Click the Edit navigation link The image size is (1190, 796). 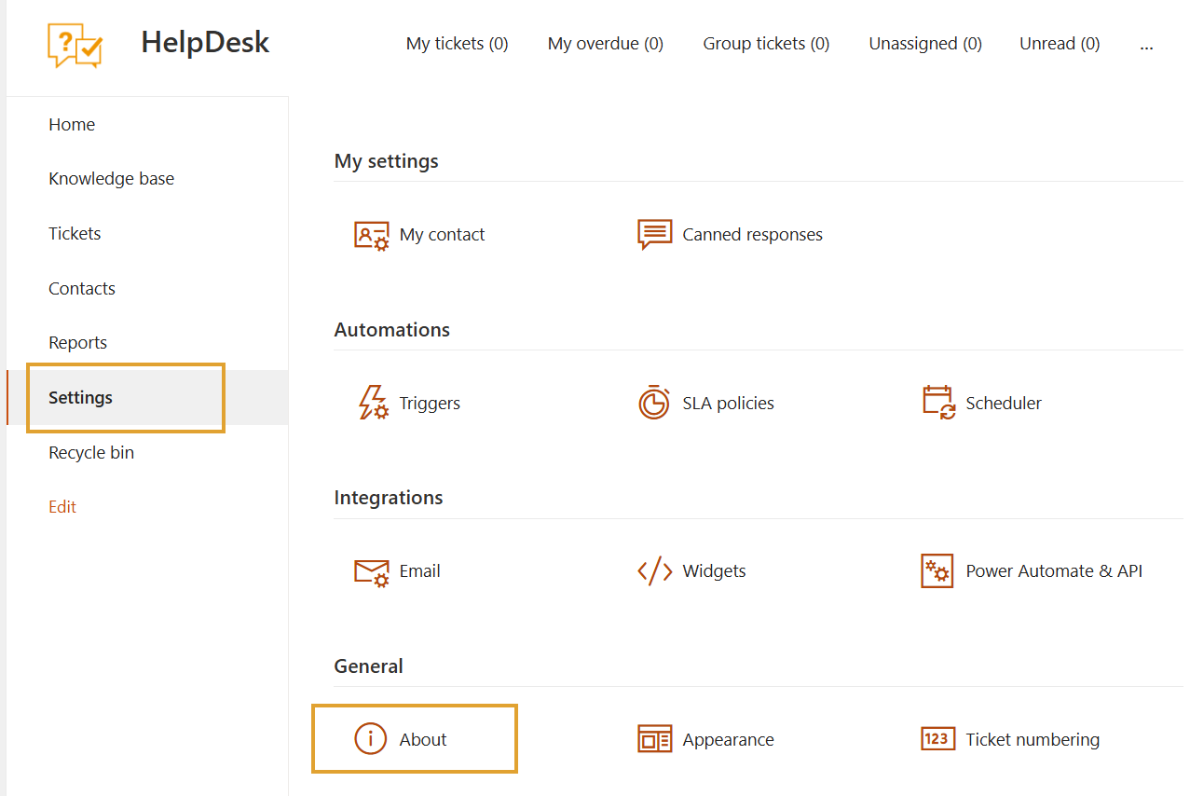pos(62,507)
